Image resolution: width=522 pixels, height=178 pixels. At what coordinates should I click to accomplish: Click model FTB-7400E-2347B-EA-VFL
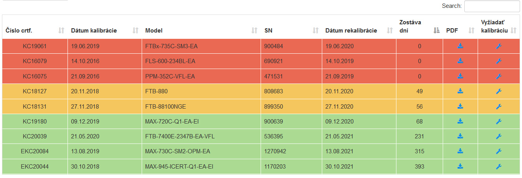pyautogui.click(x=180, y=136)
